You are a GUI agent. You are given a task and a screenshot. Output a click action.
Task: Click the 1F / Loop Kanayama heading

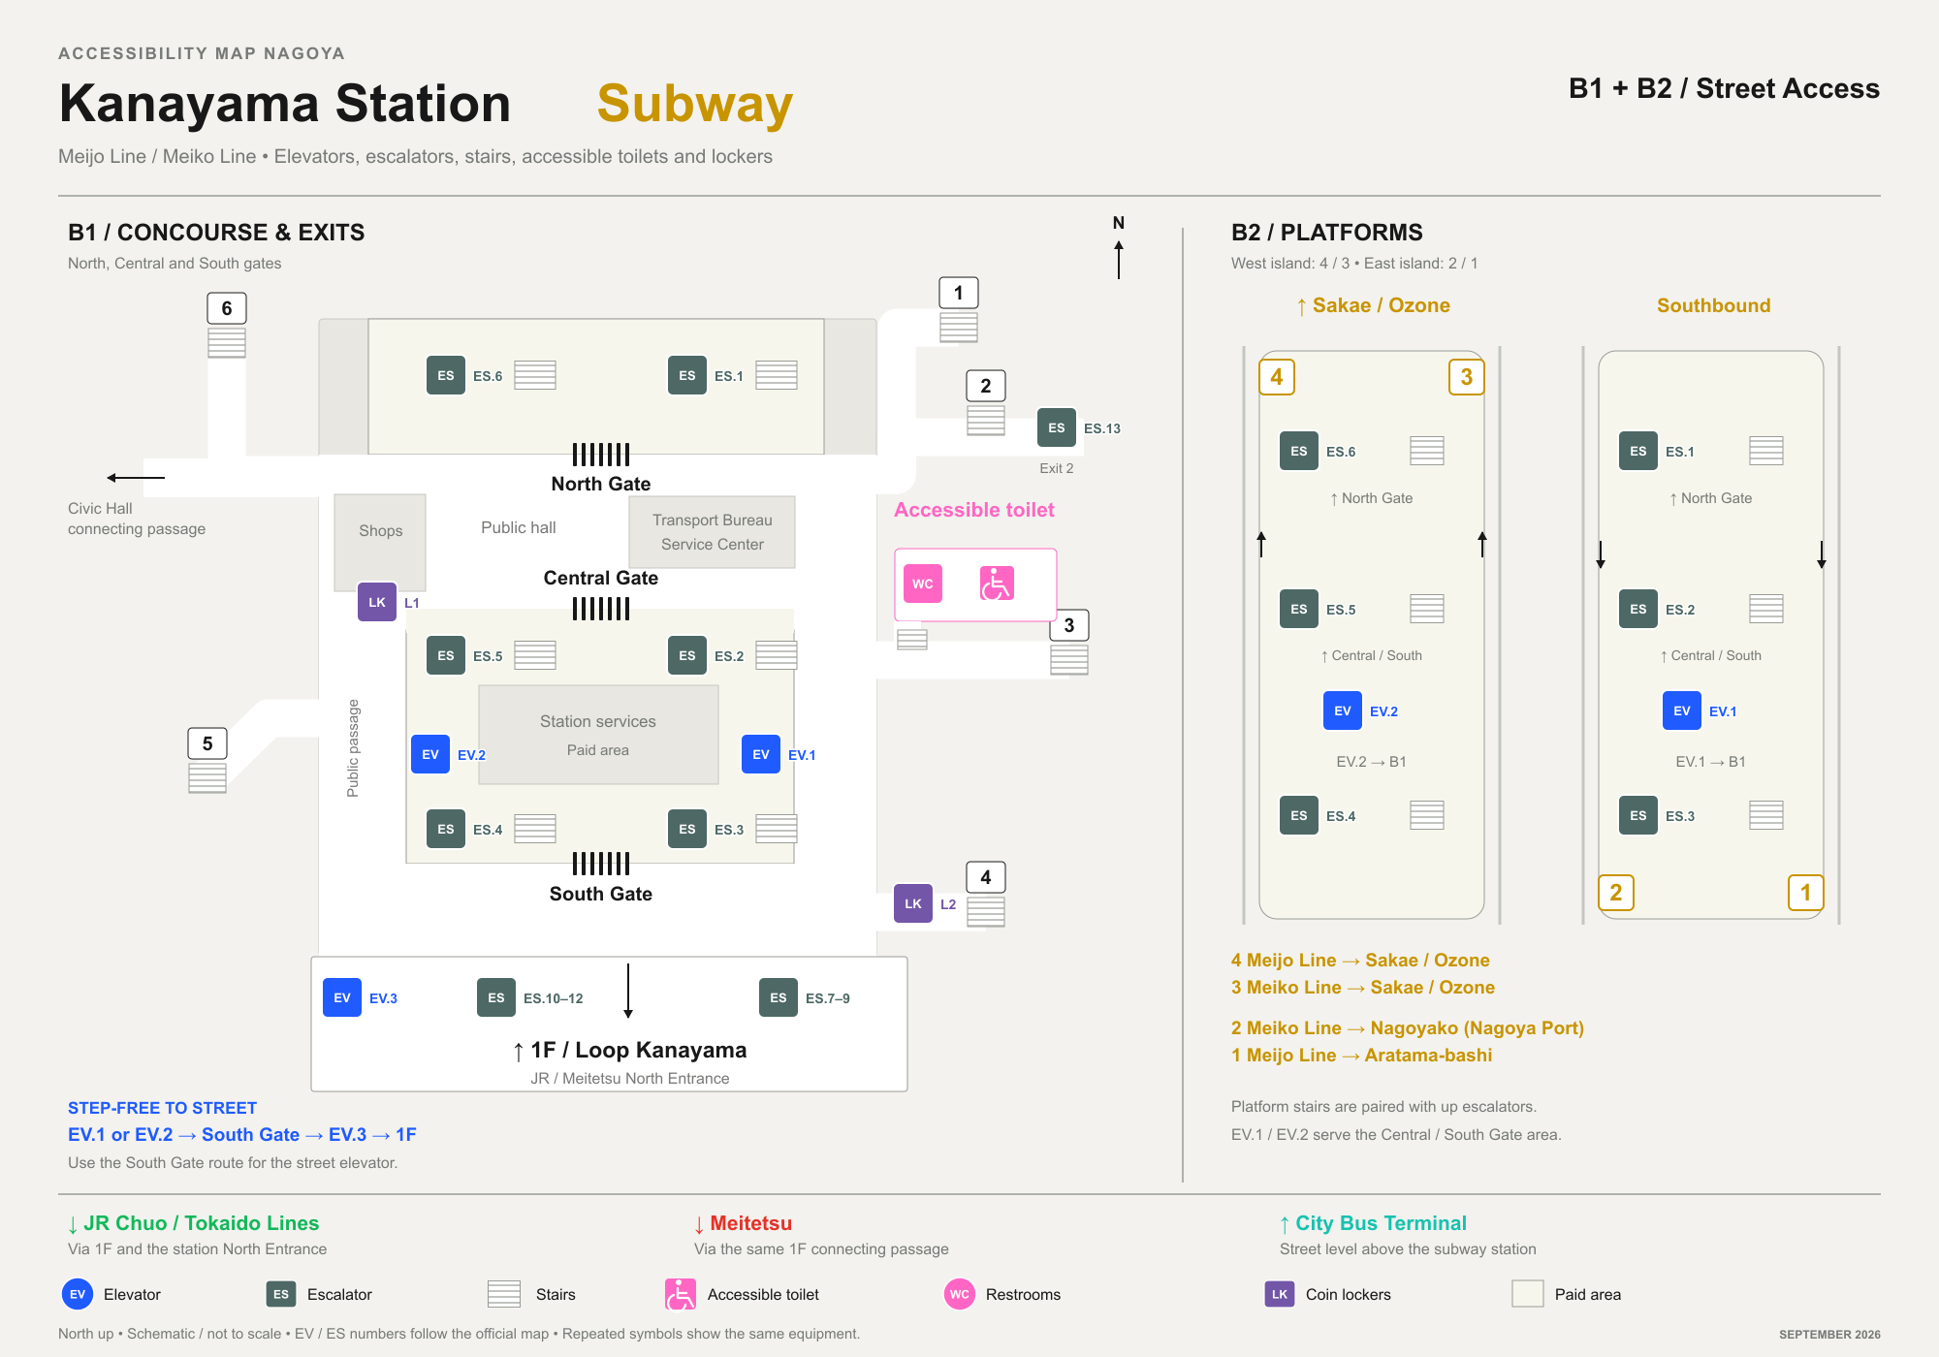[630, 1050]
